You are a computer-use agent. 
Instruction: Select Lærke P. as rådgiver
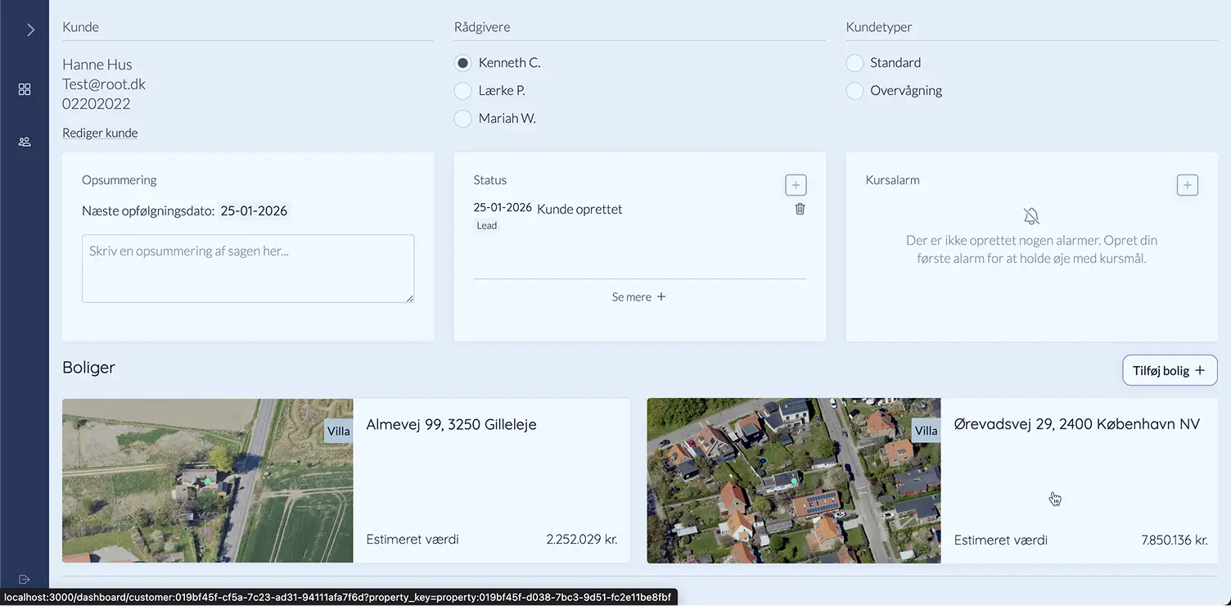click(462, 90)
